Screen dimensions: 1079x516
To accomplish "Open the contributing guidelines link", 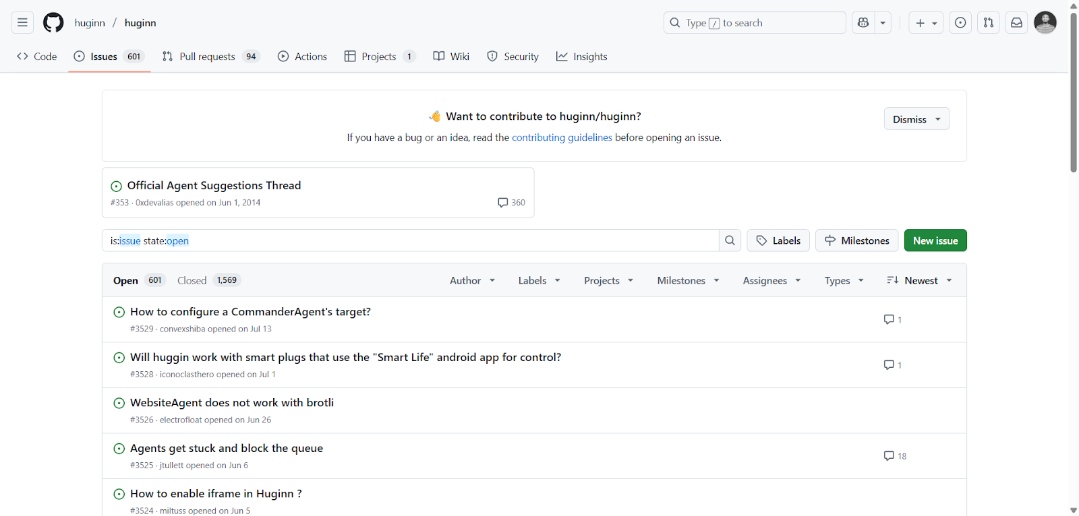I will pyautogui.click(x=562, y=137).
